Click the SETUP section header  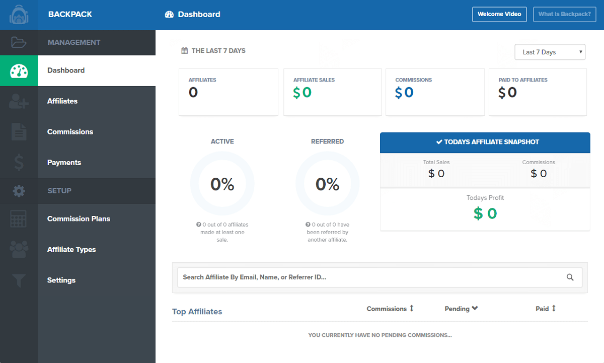[x=59, y=191]
